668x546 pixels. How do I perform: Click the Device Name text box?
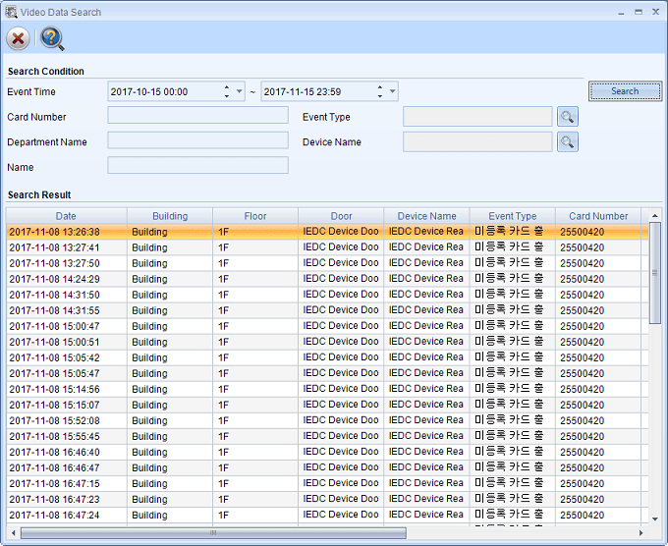477,141
